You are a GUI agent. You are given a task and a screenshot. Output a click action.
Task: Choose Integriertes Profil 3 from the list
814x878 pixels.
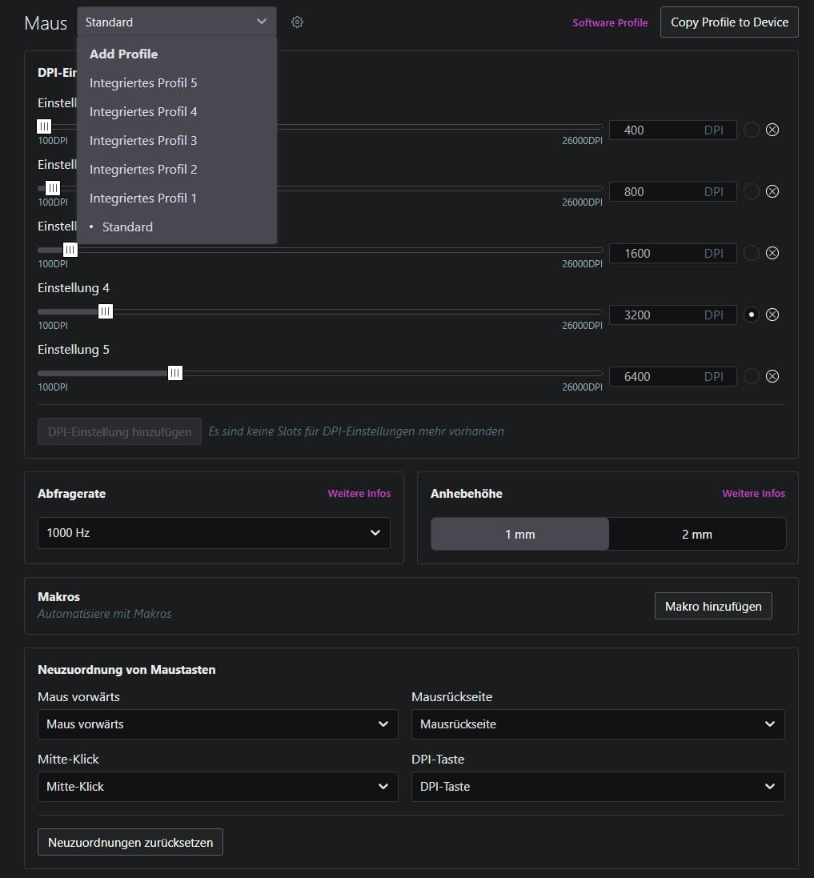(143, 141)
